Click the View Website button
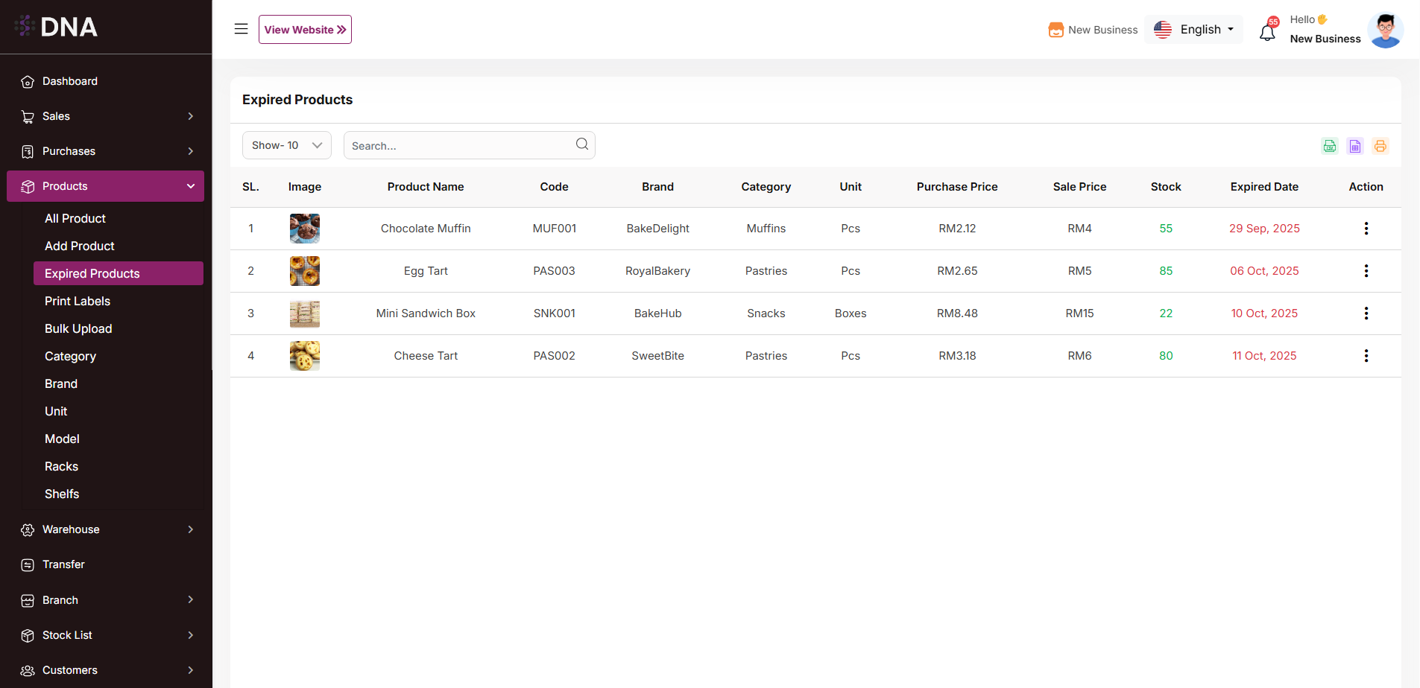1420x688 pixels. [305, 30]
